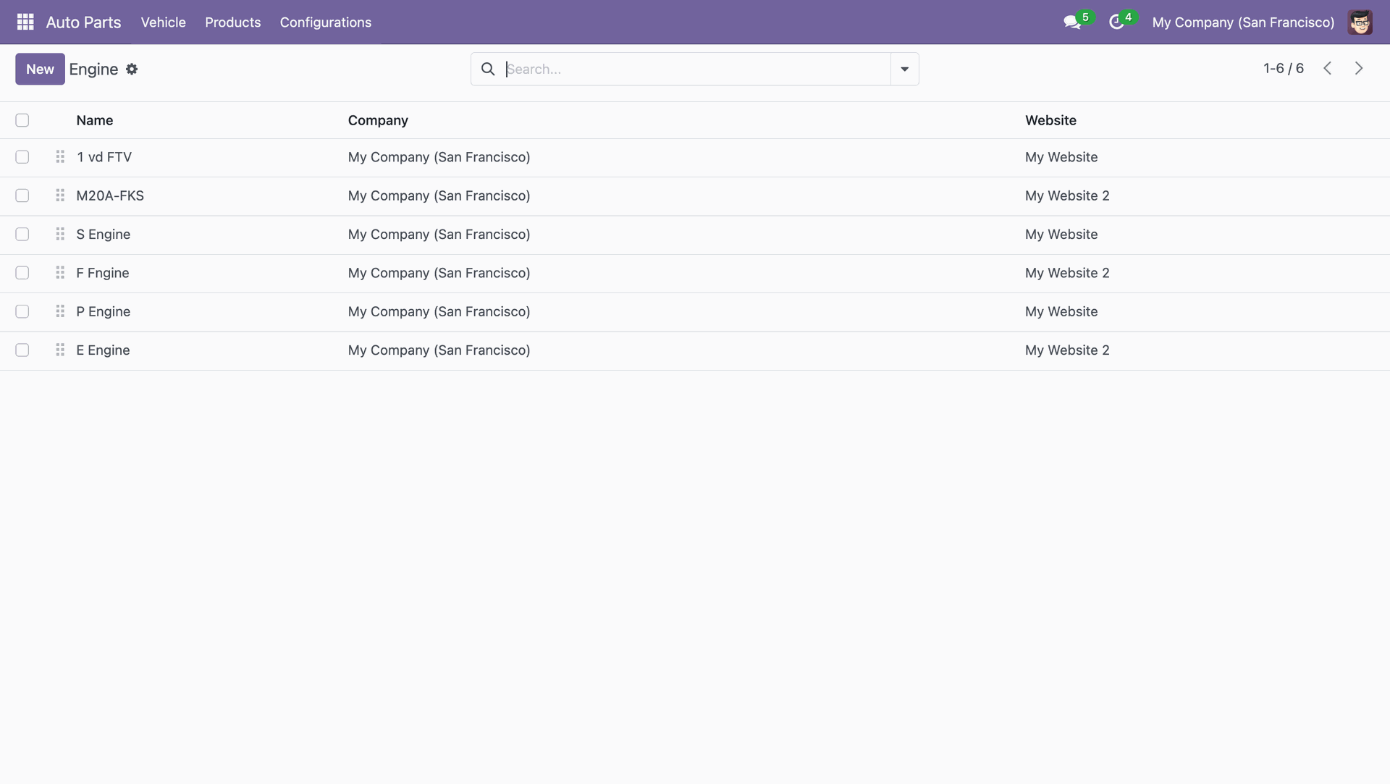Screen dimensions: 1390x784
Task: Check the box for 1 vd FTV
Action: 22,157
